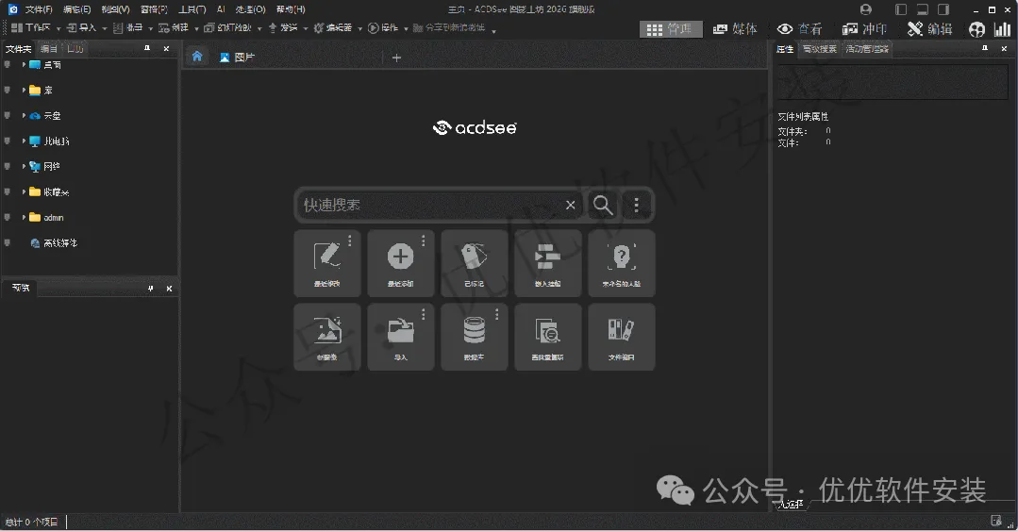Open the tile with play arrow and bars icon

pyautogui.click(x=548, y=263)
